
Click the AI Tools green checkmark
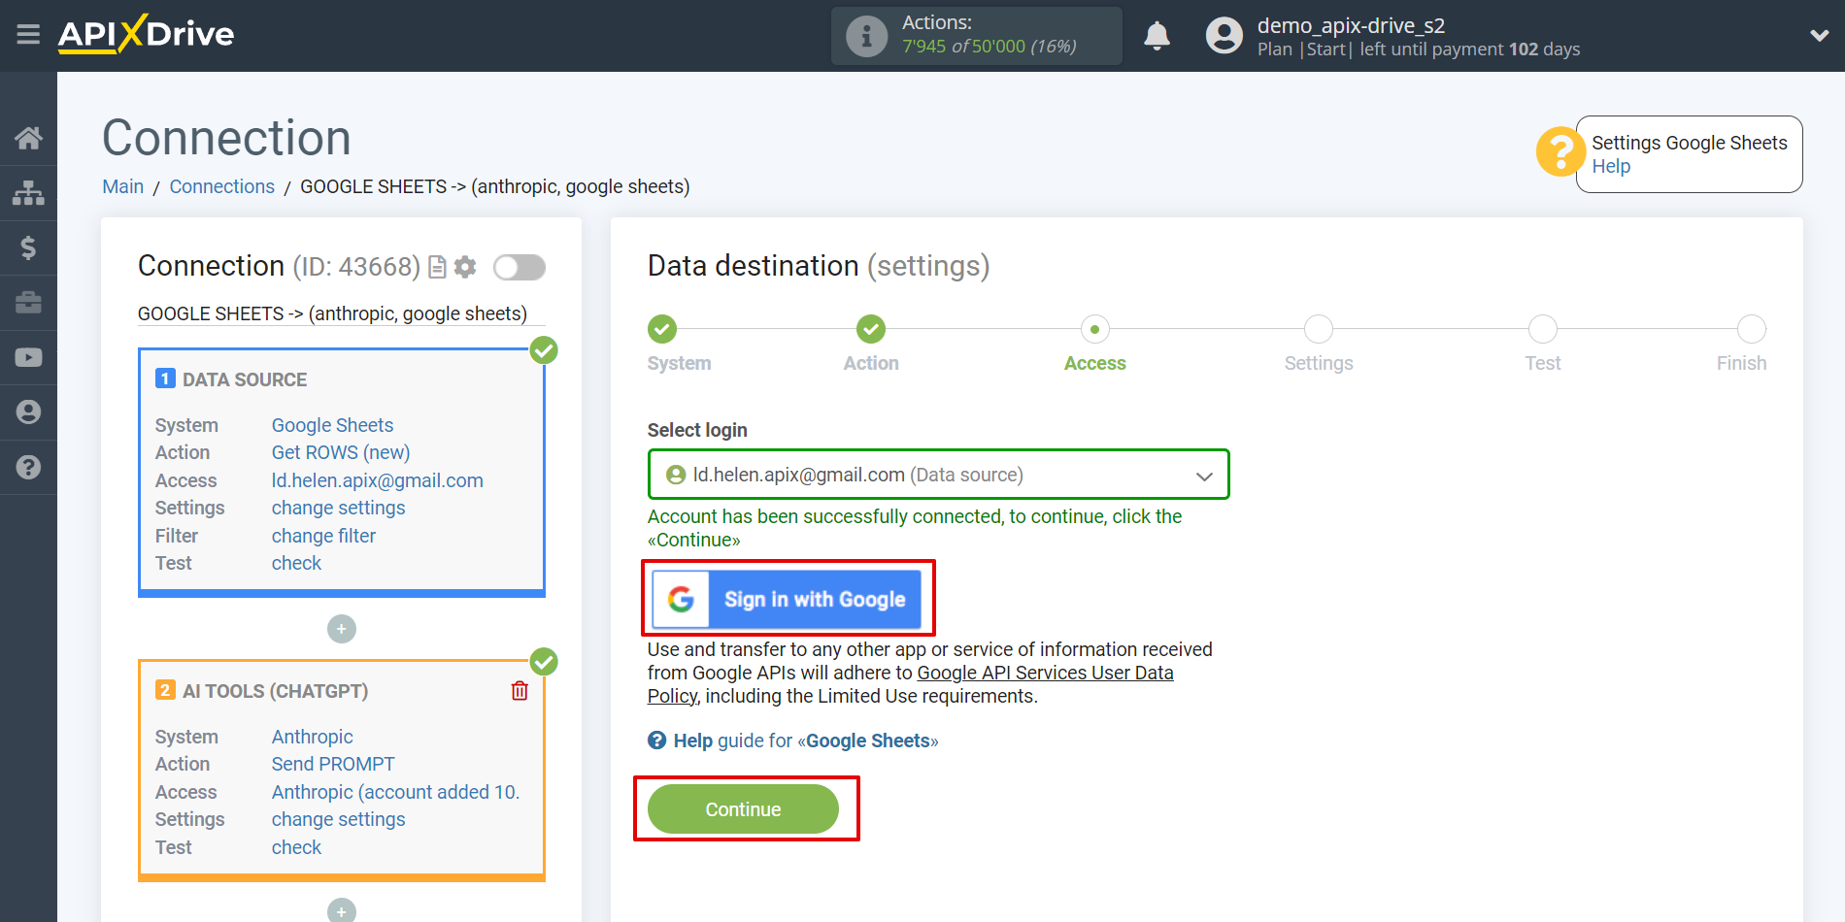coord(544,662)
